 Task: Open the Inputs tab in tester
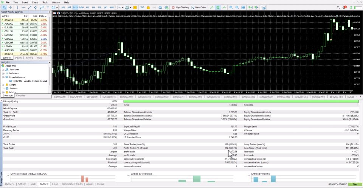click(x=33, y=184)
